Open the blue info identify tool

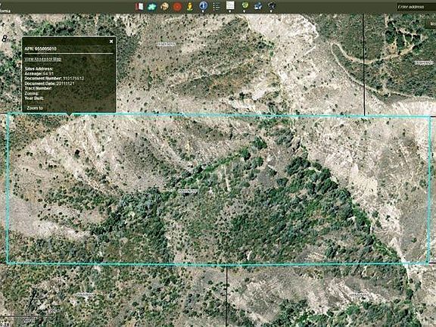[x=204, y=6]
